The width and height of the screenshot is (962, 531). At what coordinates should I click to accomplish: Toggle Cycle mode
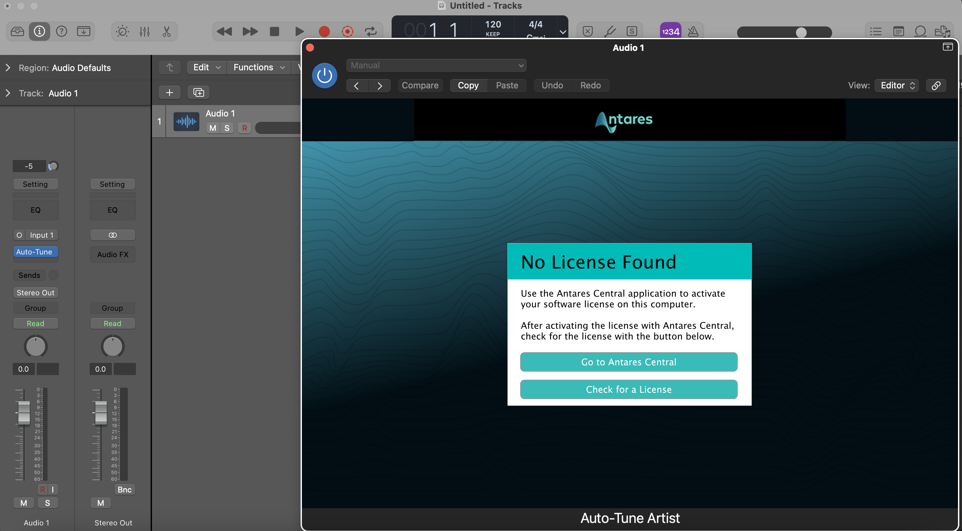pyautogui.click(x=371, y=31)
